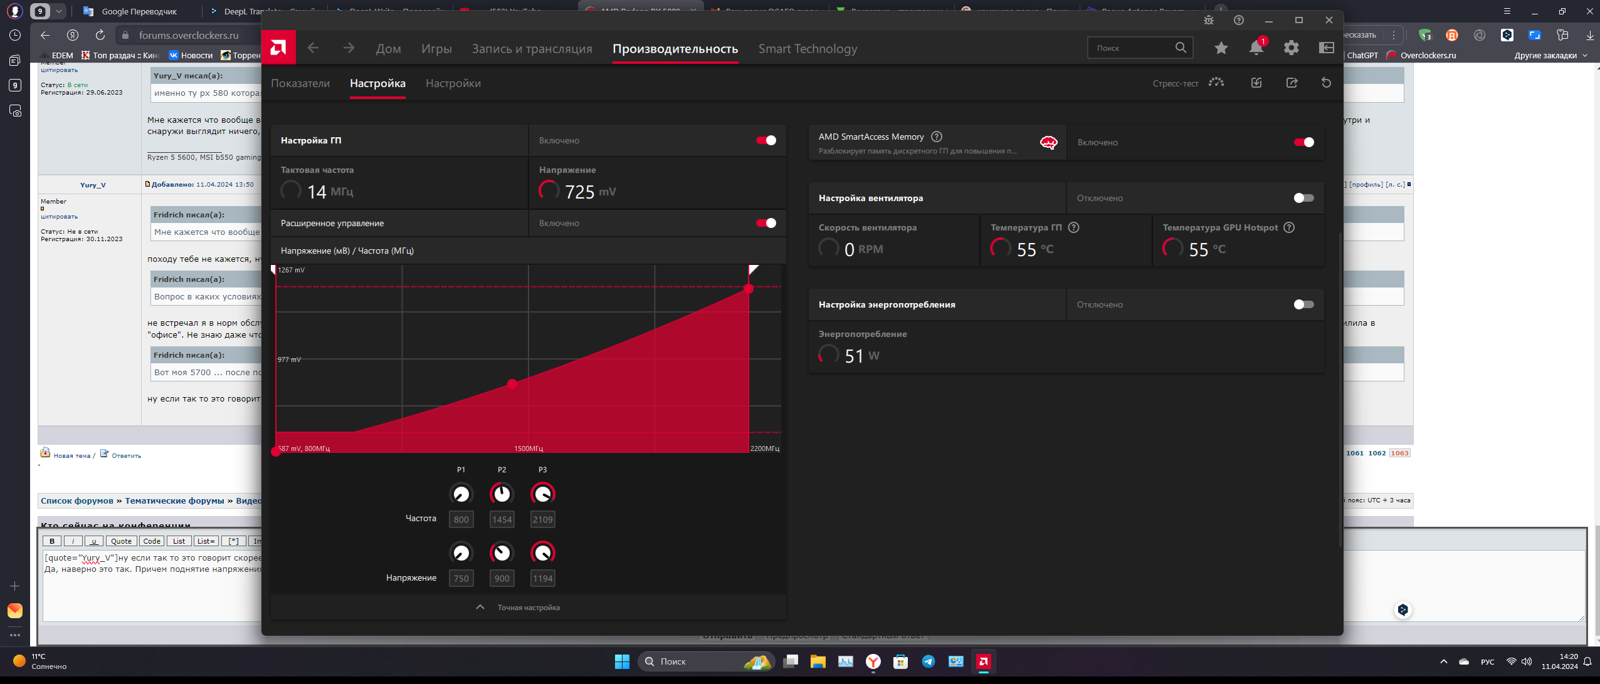Open the browser tab group dropdown arrow

coord(58,11)
